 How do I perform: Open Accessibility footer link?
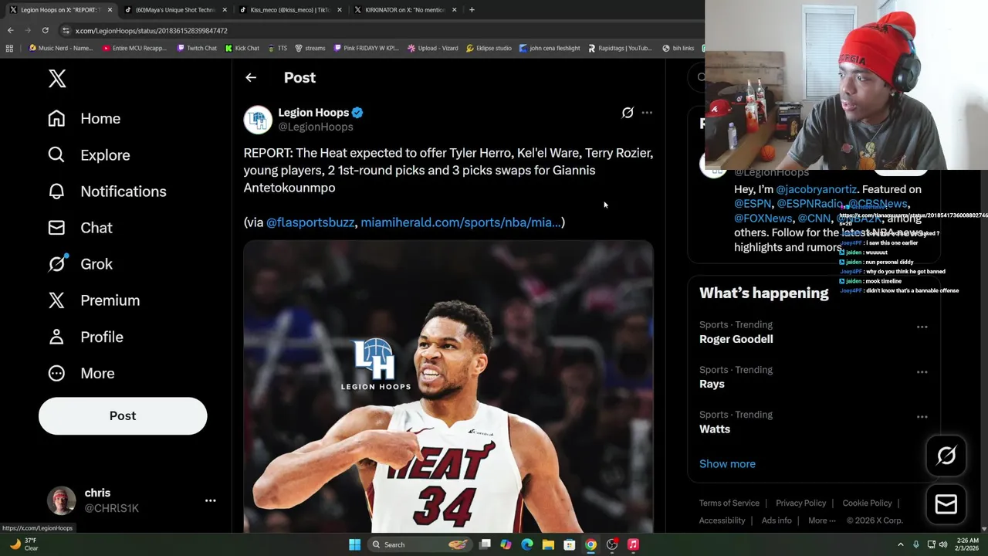click(722, 520)
